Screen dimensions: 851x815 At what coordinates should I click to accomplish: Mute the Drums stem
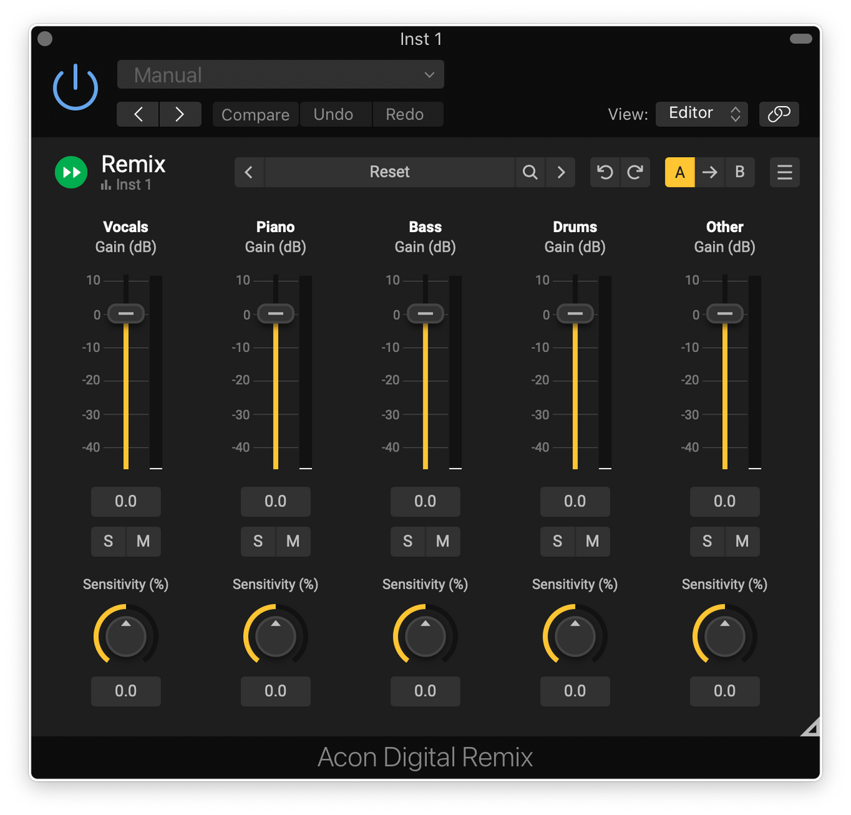click(x=592, y=541)
